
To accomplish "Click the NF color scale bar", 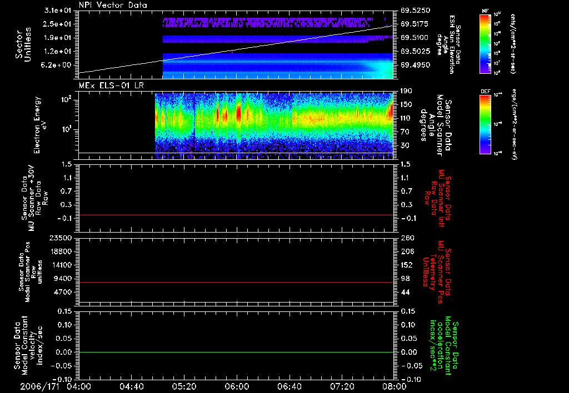I will tap(485, 43).
